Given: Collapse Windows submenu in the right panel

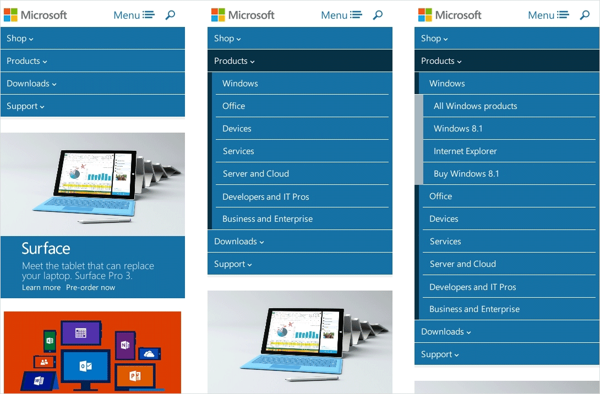Looking at the screenshot, I should coord(509,84).
